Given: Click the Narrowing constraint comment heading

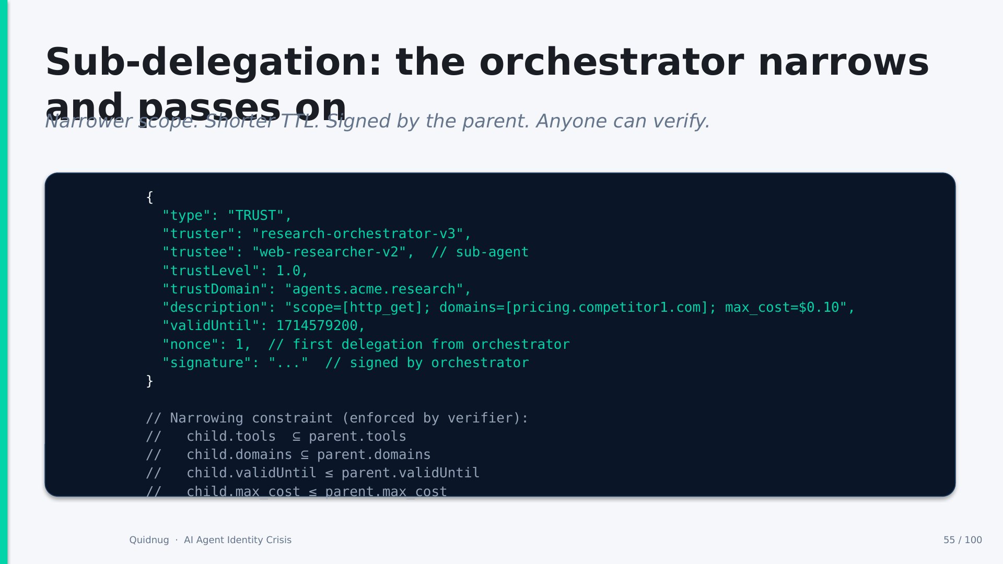Looking at the screenshot, I should tap(337, 418).
